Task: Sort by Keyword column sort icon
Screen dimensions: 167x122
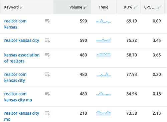Action: (22, 7)
